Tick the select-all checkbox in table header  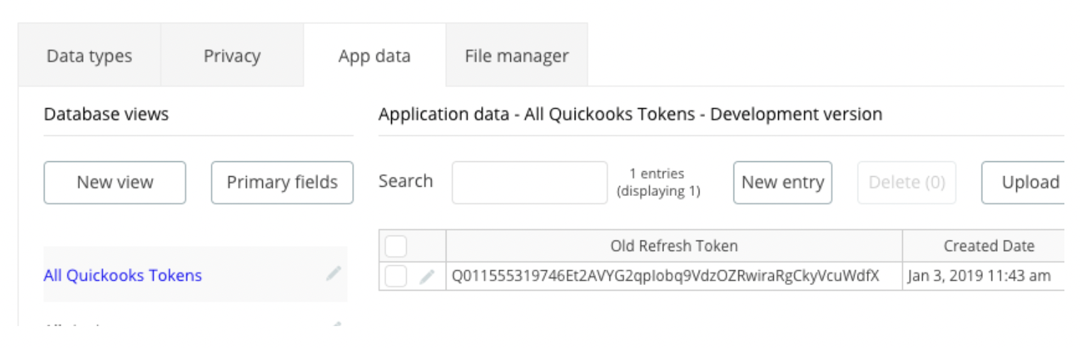coord(395,246)
